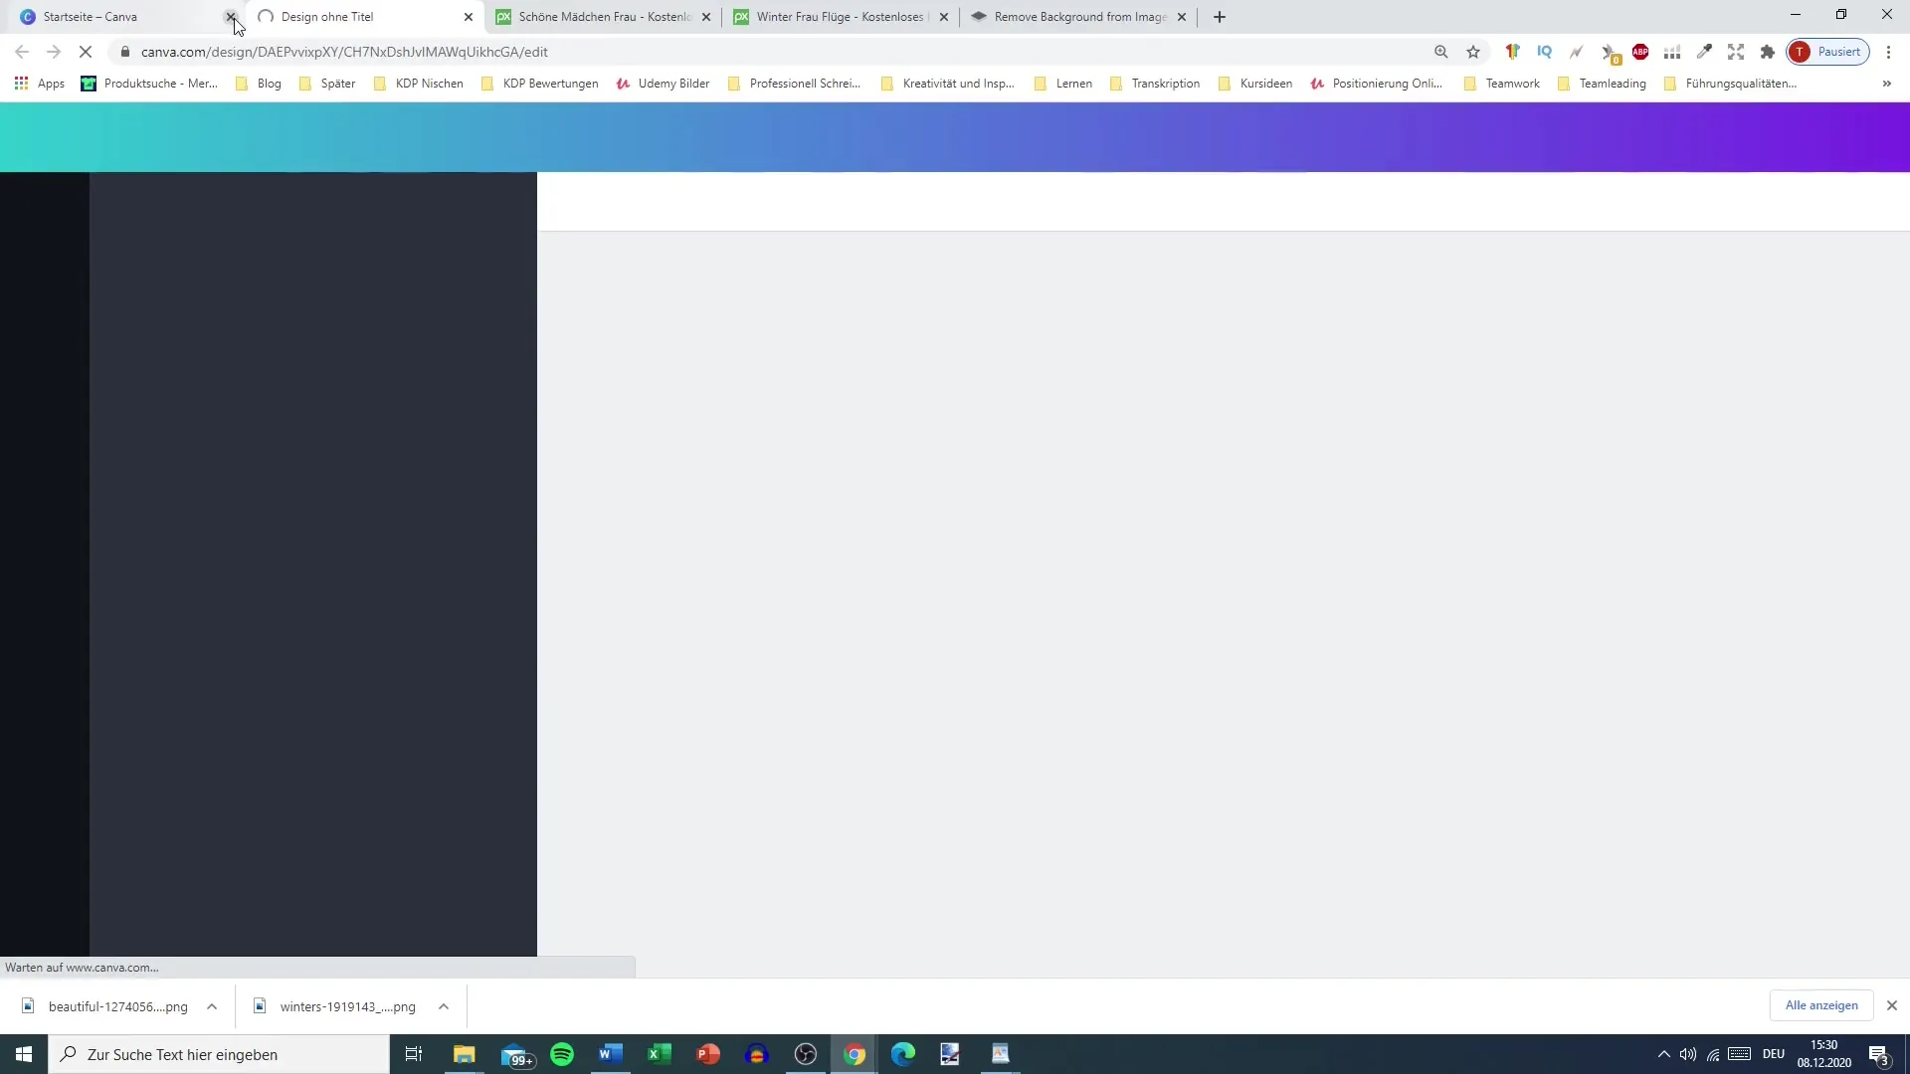Open Excel from taskbar
The height and width of the screenshot is (1074, 1910).
660,1054
